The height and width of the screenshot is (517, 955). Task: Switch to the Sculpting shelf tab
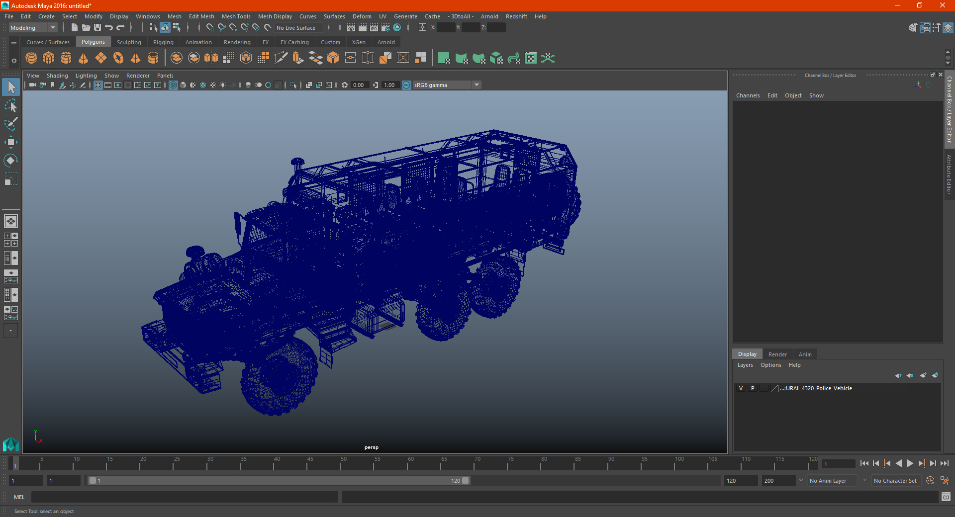click(x=129, y=42)
